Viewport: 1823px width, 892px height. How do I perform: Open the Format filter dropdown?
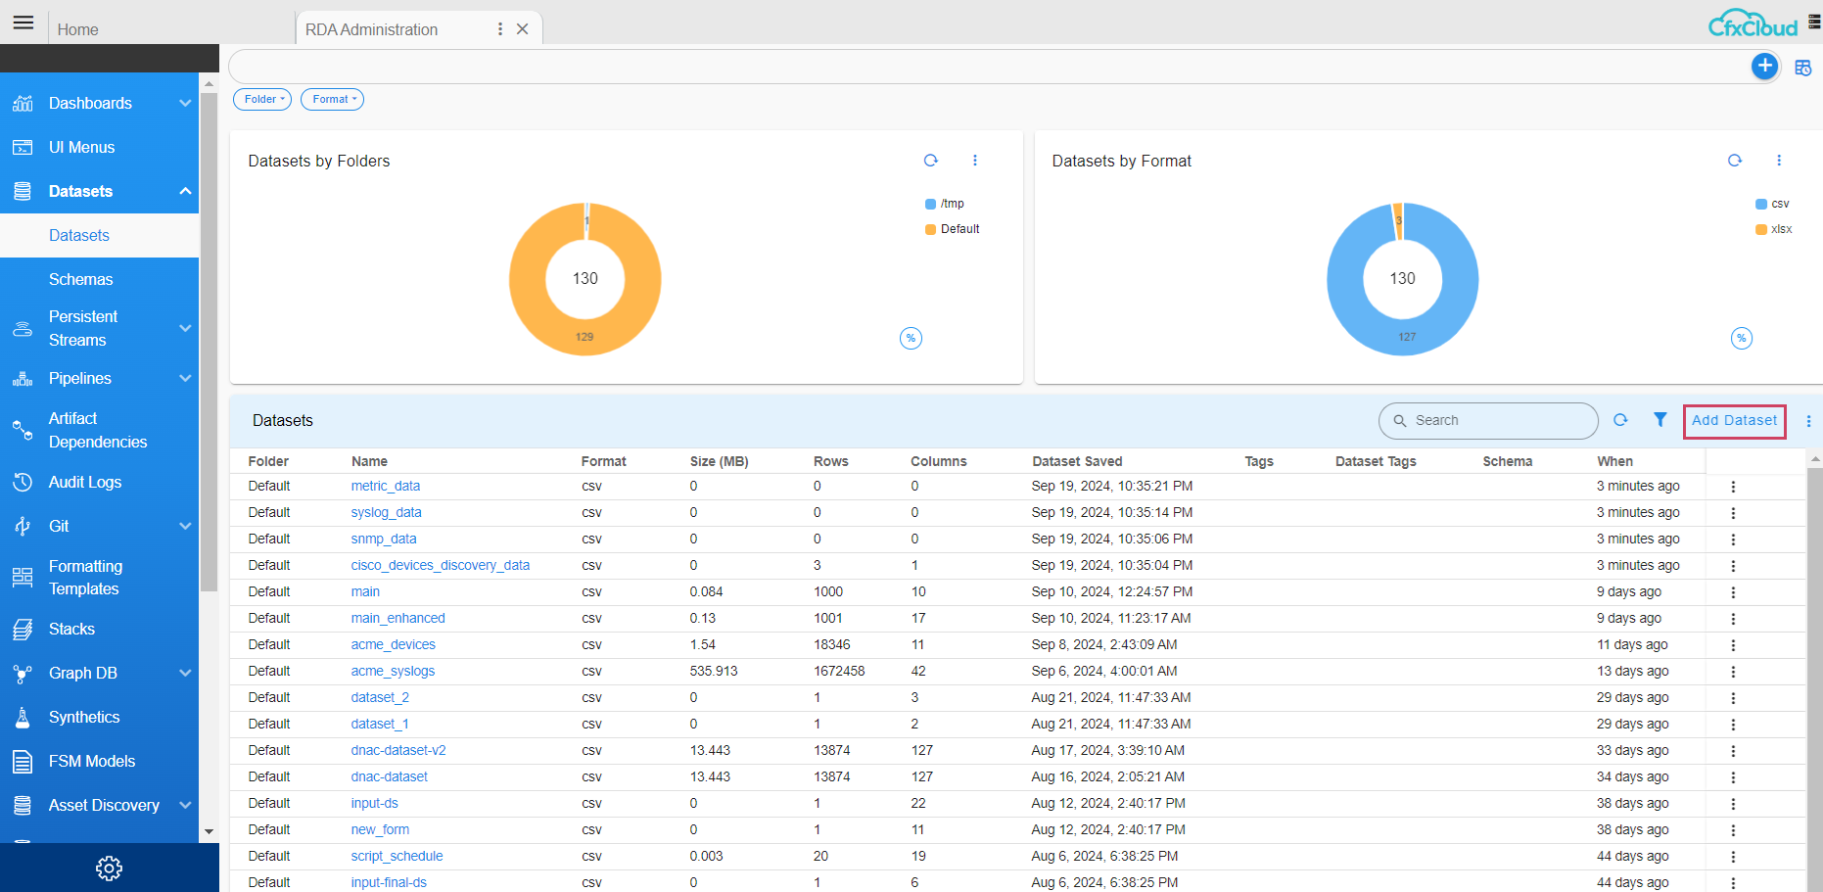tap(332, 99)
